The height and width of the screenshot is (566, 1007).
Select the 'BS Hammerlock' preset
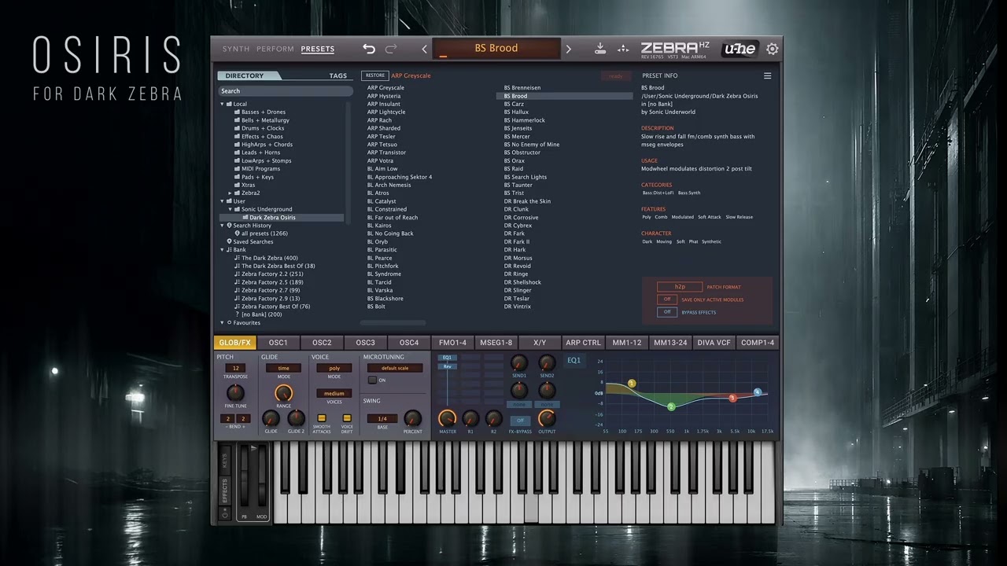coord(525,120)
